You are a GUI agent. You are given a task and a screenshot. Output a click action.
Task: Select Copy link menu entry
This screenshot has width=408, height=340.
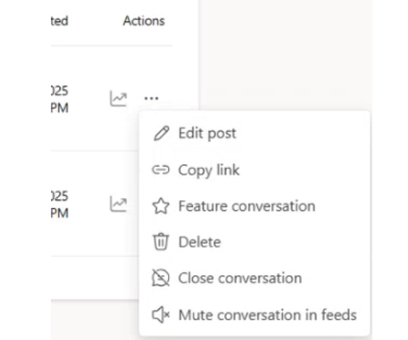click(209, 170)
